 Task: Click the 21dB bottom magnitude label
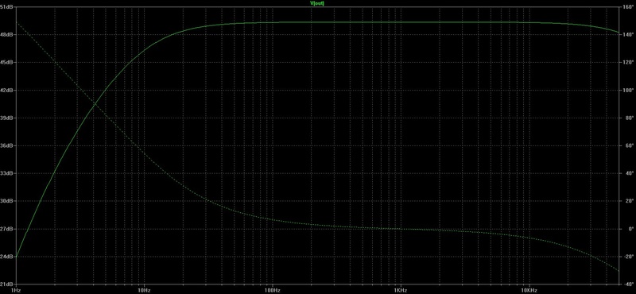(7, 284)
